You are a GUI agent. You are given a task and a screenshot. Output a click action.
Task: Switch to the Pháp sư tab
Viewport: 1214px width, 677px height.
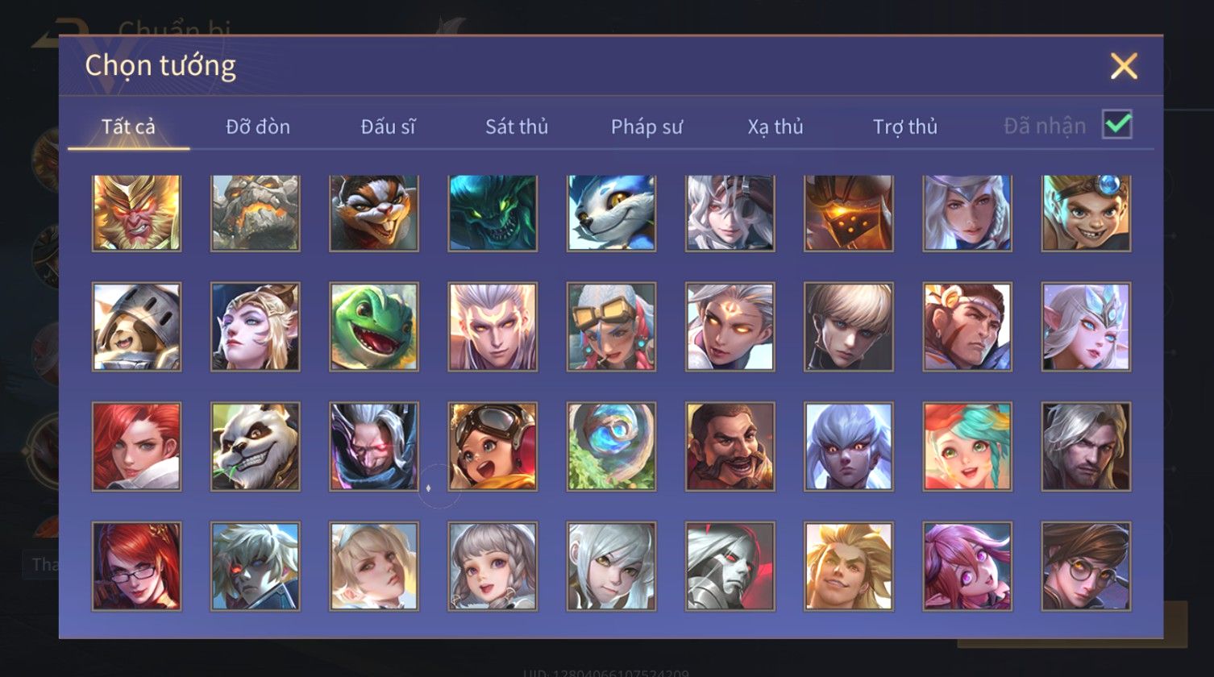pyautogui.click(x=646, y=127)
